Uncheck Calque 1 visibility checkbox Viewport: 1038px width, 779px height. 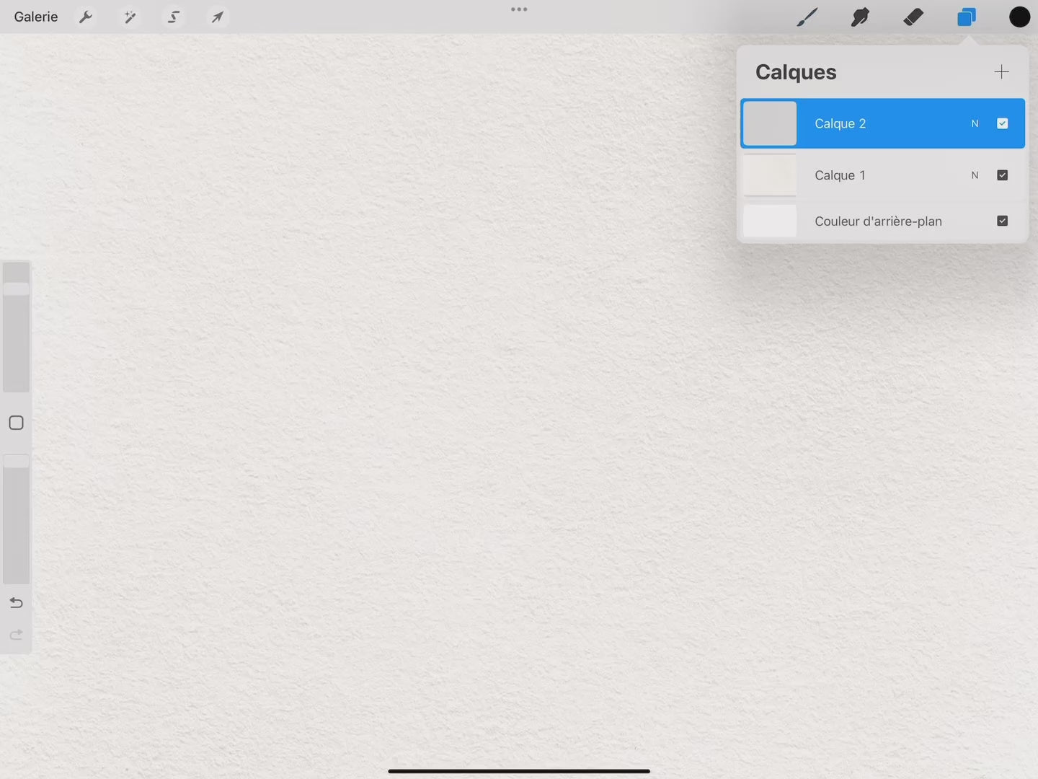1002,175
